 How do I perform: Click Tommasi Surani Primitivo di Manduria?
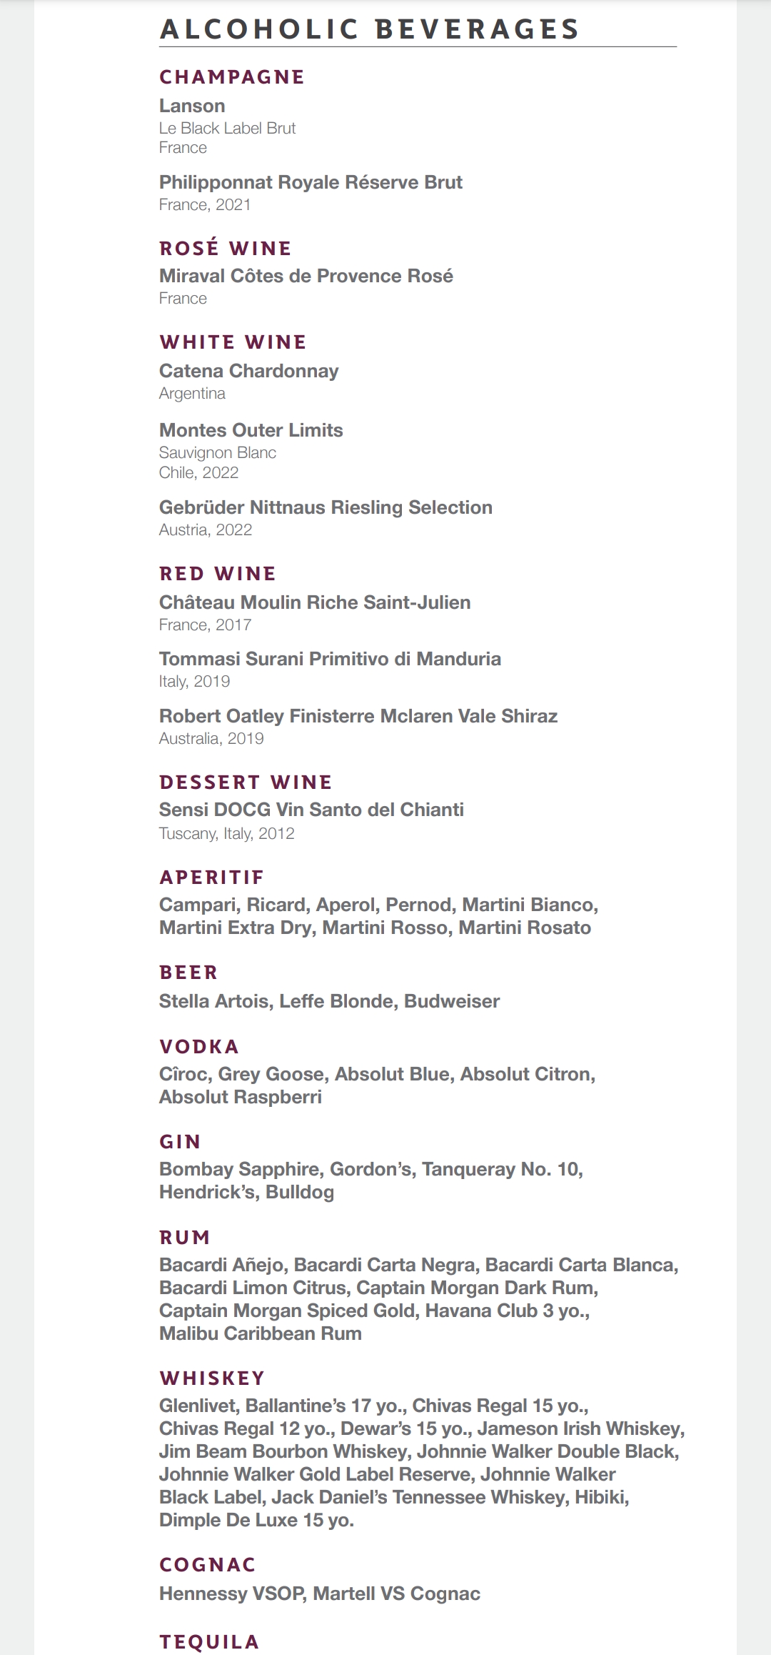point(330,659)
